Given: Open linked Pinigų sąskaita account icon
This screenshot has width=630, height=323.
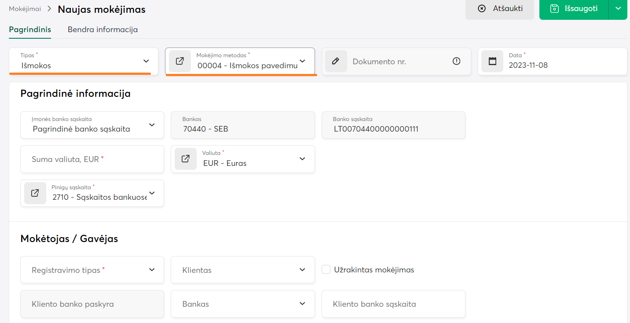Looking at the screenshot, I should pyautogui.click(x=35, y=193).
